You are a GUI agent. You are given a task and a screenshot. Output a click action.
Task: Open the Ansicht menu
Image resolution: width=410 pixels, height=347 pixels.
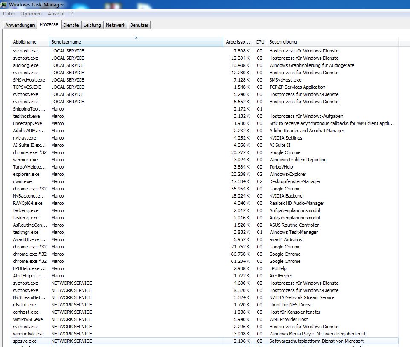[x=56, y=14]
